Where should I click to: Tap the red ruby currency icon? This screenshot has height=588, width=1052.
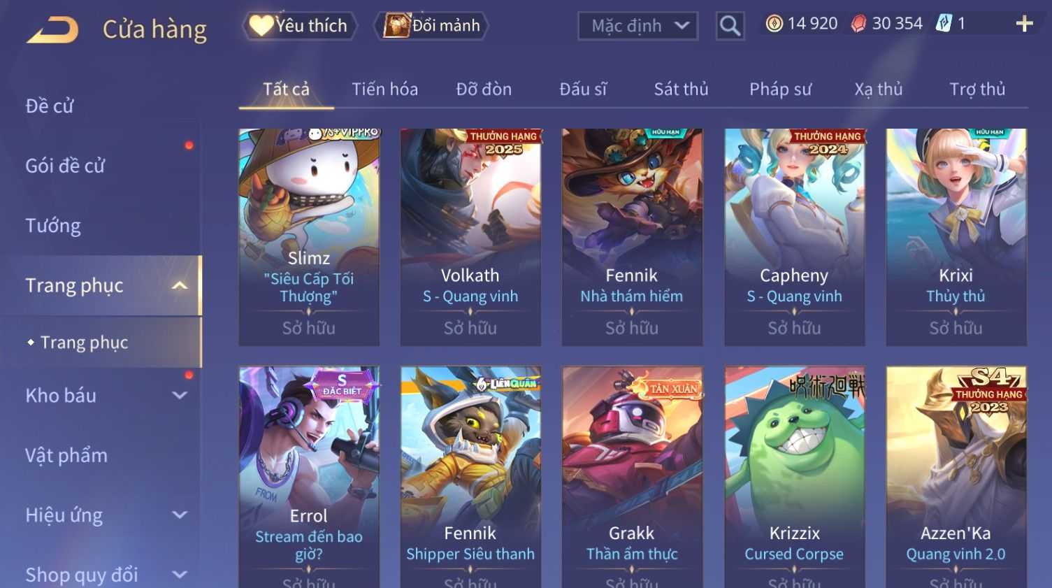coord(858,24)
